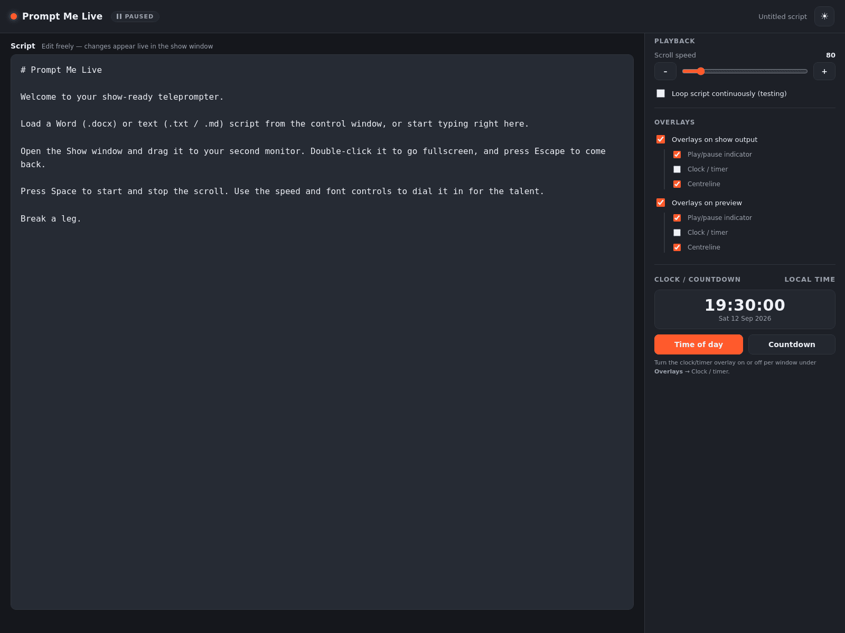Increase scroll speed with plus button
This screenshot has height=633, width=845.
point(824,71)
